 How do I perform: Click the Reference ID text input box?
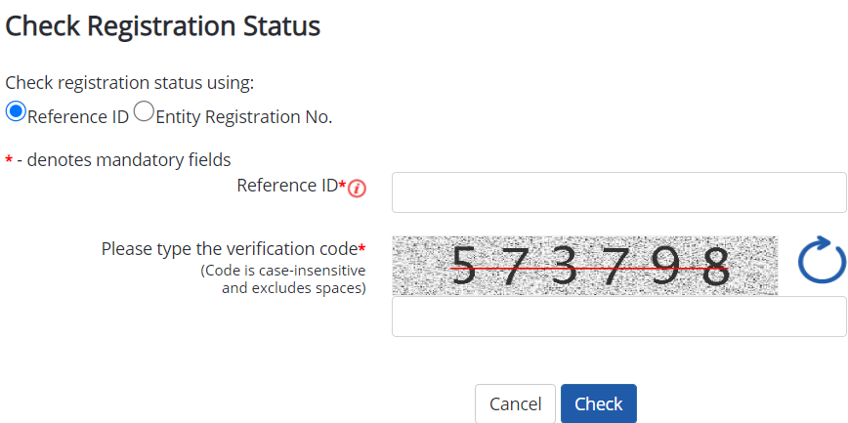pyautogui.click(x=618, y=192)
